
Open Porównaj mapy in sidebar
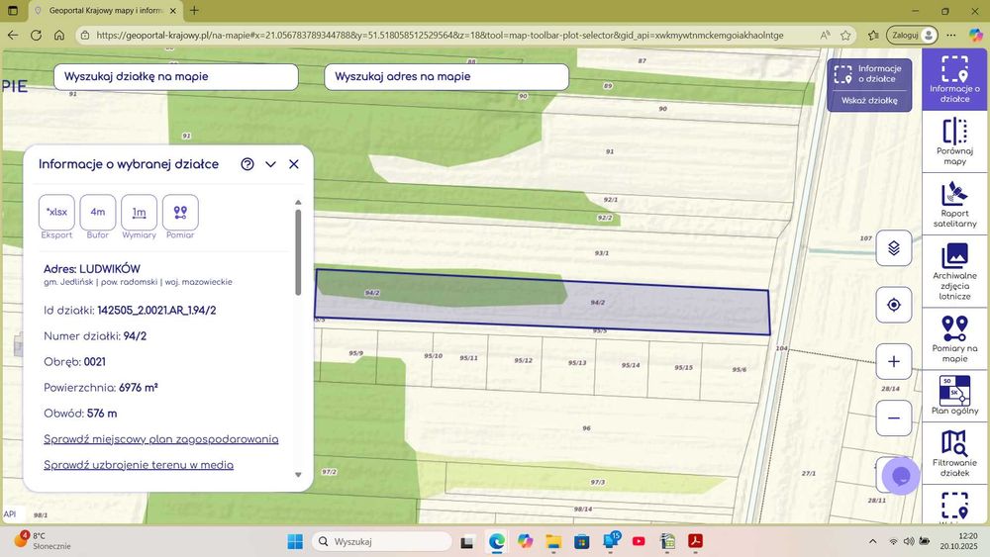[954, 141]
